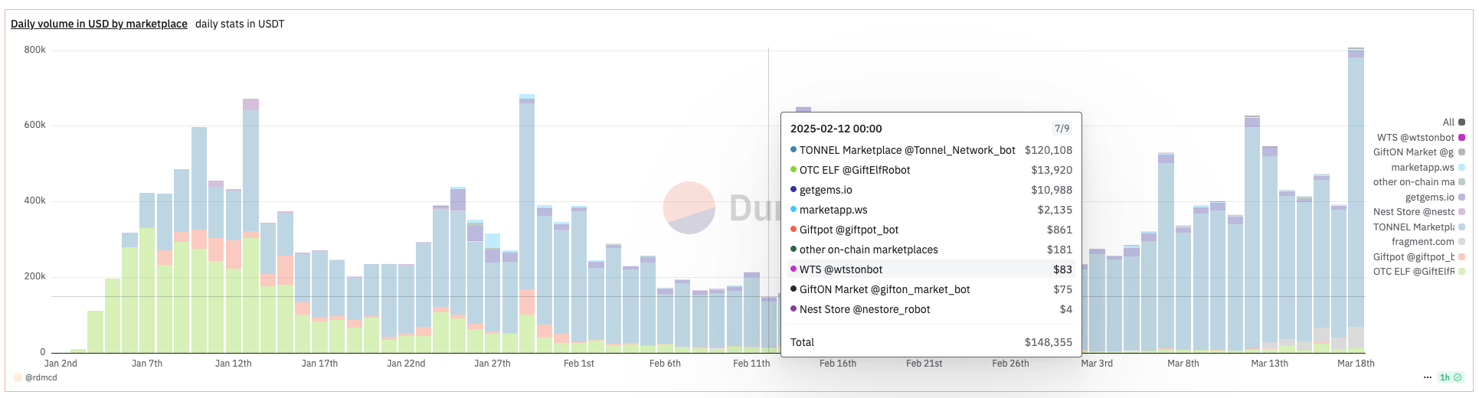Hide the other on-chain marketplaces legend series

(1413, 182)
